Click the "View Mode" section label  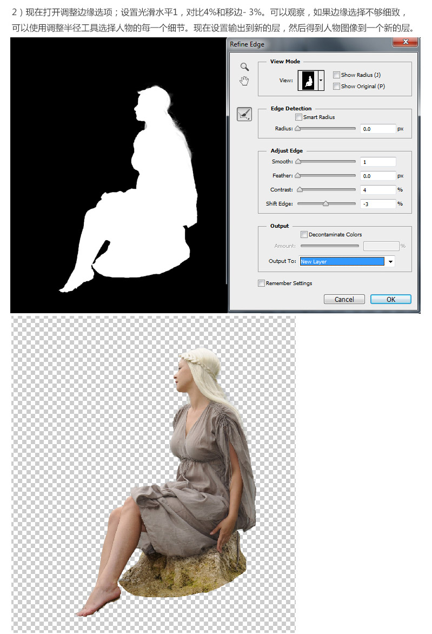point(285,62)
